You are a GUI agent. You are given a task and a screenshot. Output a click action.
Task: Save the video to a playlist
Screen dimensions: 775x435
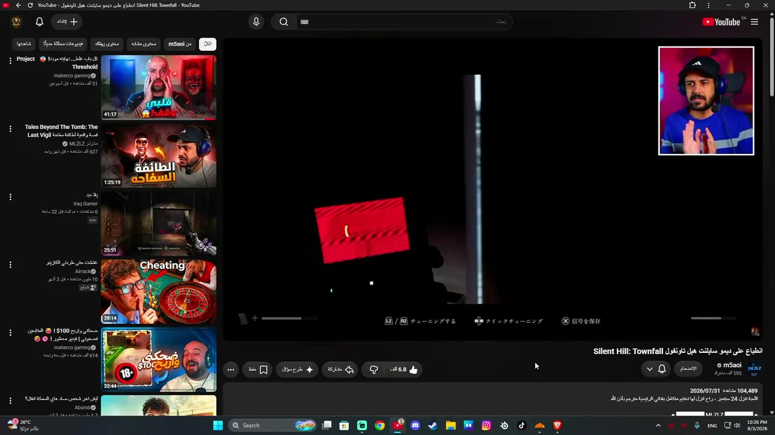[259, 369]
